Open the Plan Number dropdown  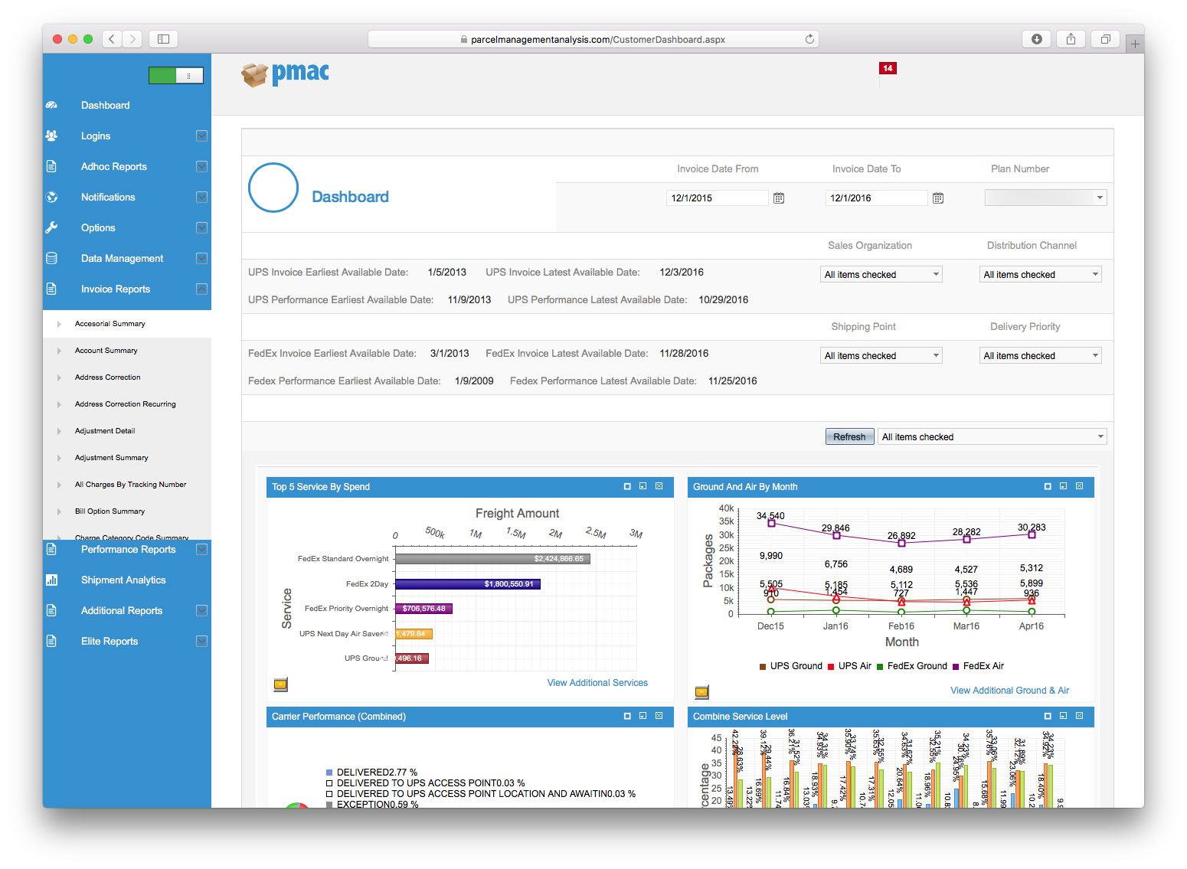click(1045, 198)
